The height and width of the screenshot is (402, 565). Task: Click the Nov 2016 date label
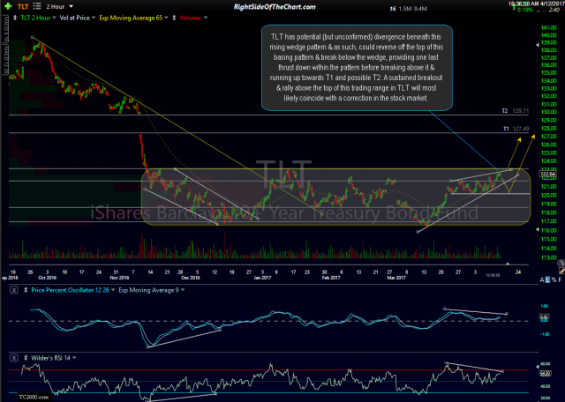click(119, 278)
